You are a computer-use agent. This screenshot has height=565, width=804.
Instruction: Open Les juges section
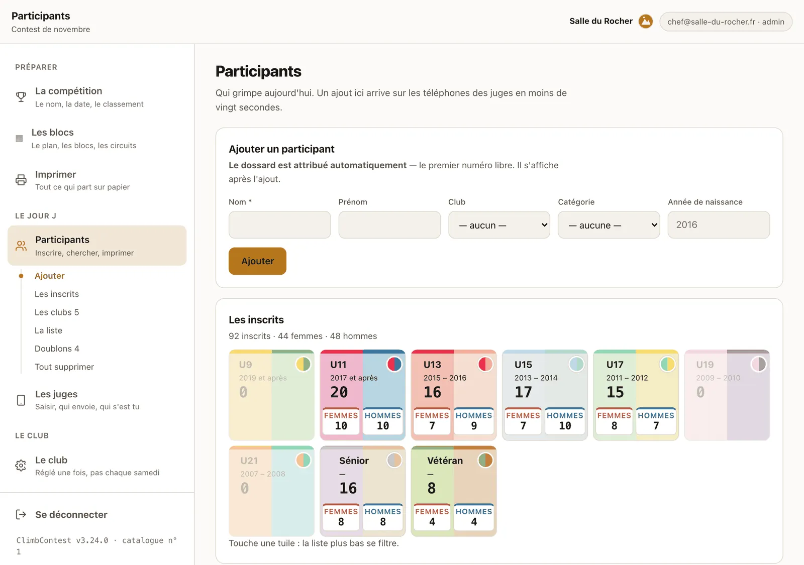point(97,400)
